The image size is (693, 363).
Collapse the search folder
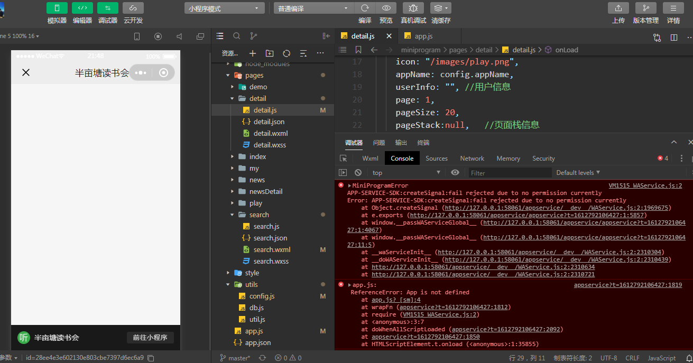pos(233,215)
